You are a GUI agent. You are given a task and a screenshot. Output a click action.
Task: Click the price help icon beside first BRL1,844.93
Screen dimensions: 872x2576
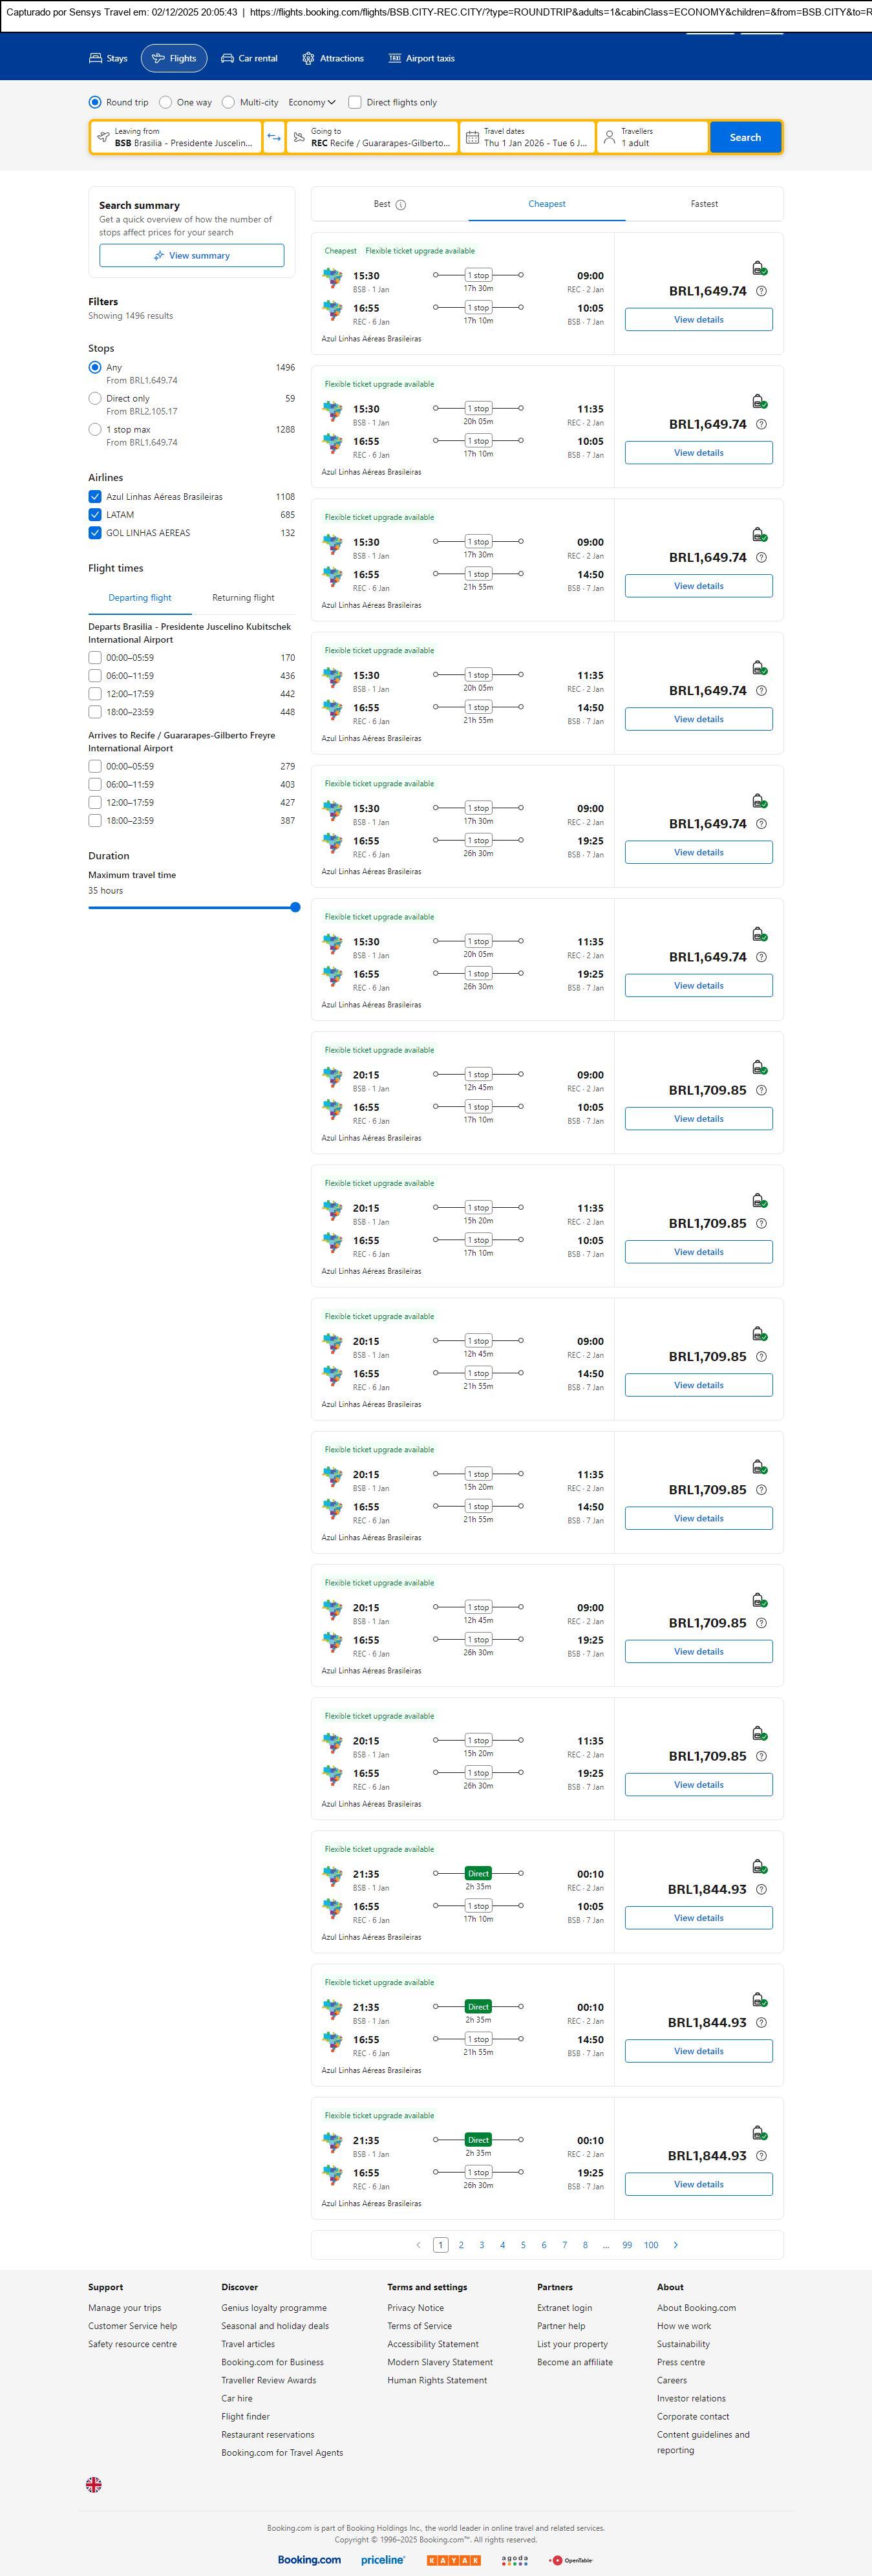761,1889
